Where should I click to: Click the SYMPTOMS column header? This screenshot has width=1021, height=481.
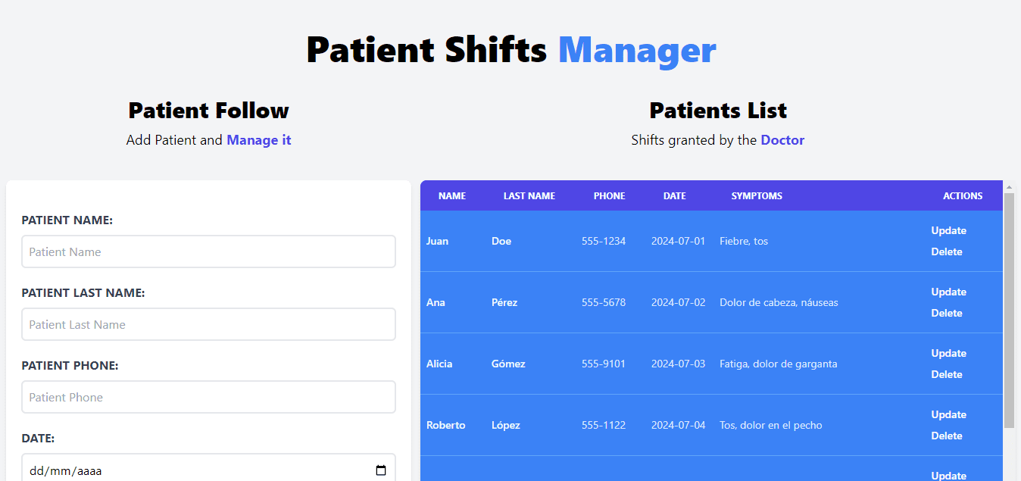click(x=757, y=195)
